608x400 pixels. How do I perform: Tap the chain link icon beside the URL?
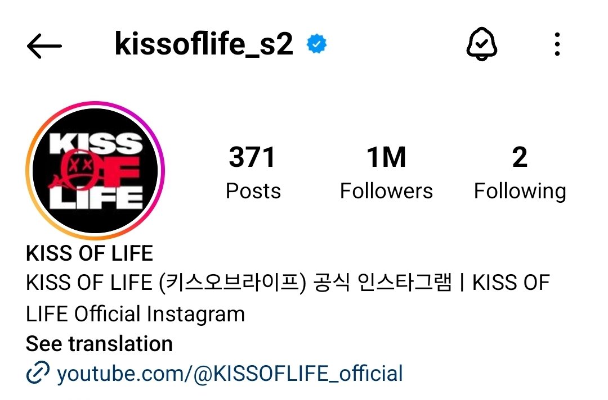pos(38,372)
